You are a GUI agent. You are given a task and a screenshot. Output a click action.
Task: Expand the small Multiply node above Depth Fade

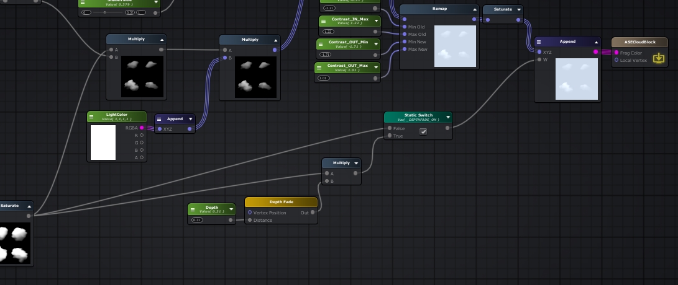point(356,164)
